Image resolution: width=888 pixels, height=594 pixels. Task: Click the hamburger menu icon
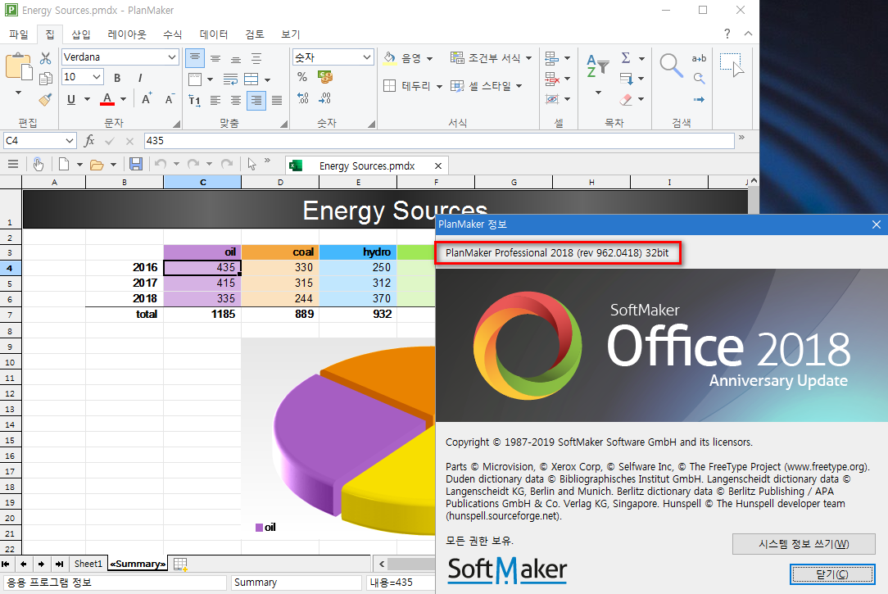[13, 164]
